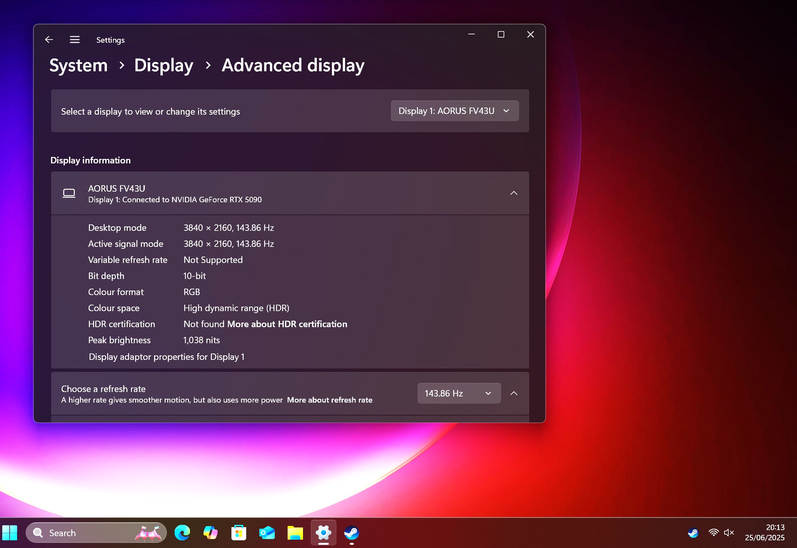Open File Explorer from the taskbar

295,533
